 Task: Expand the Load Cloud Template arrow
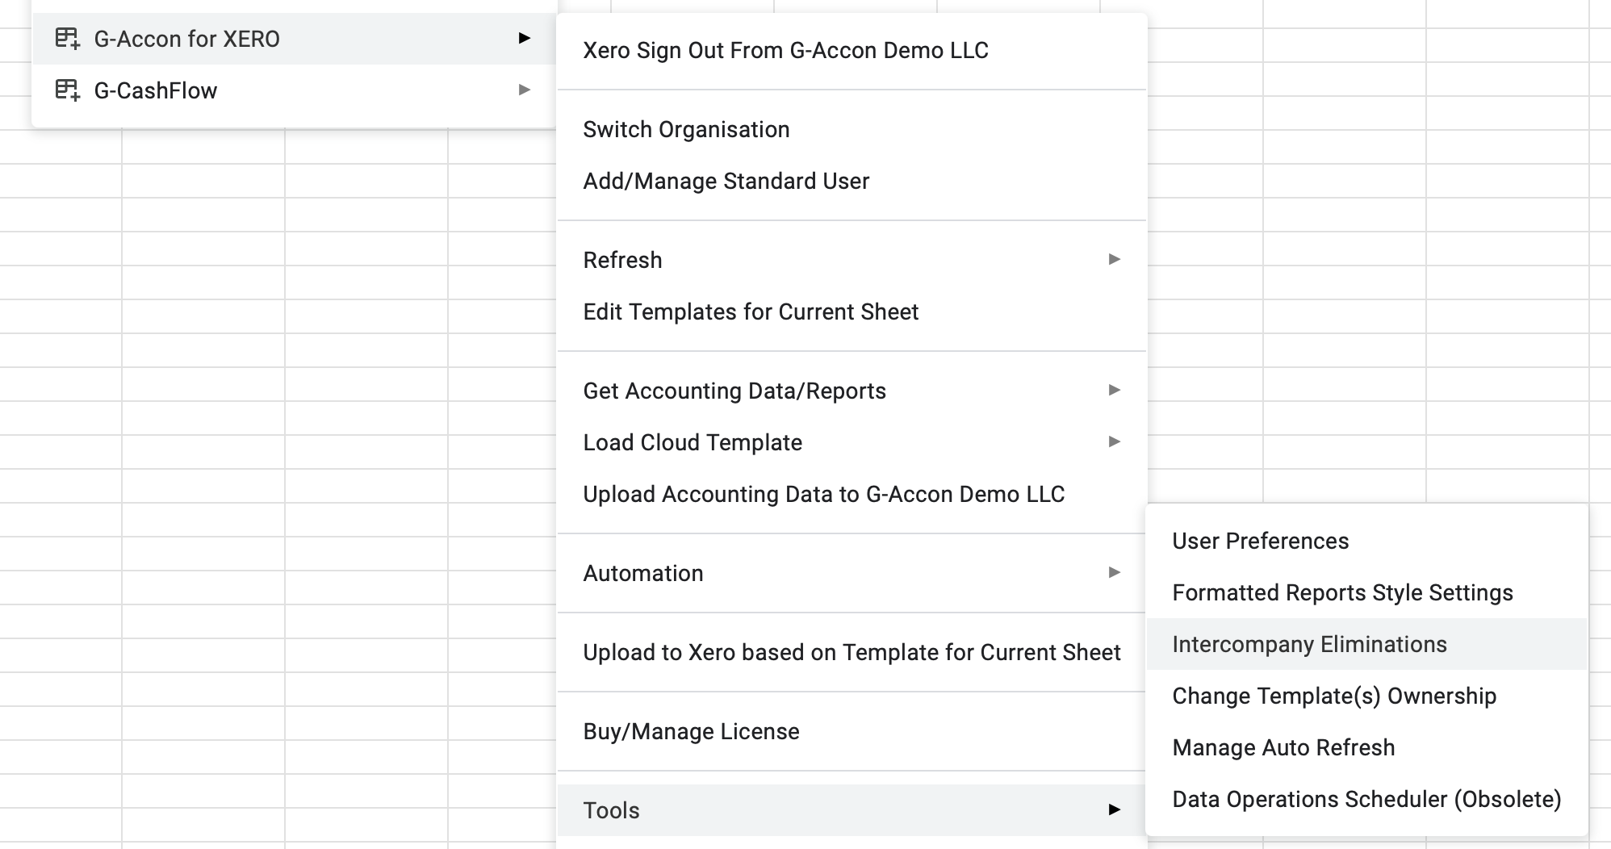tap(1115, 441)
